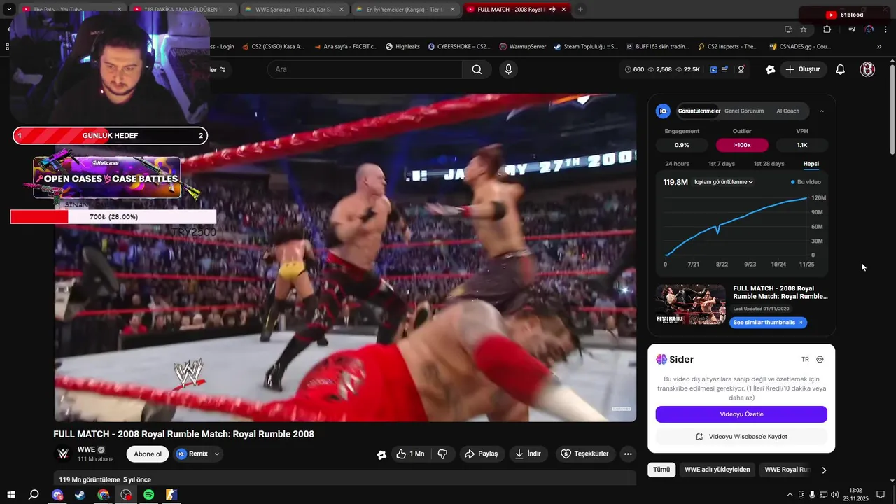Image resolution: width=896 pixels, height=504 pixels.
Task: Switch to 'The Pally - YouTube' tab
Action: tap(71, 9)
